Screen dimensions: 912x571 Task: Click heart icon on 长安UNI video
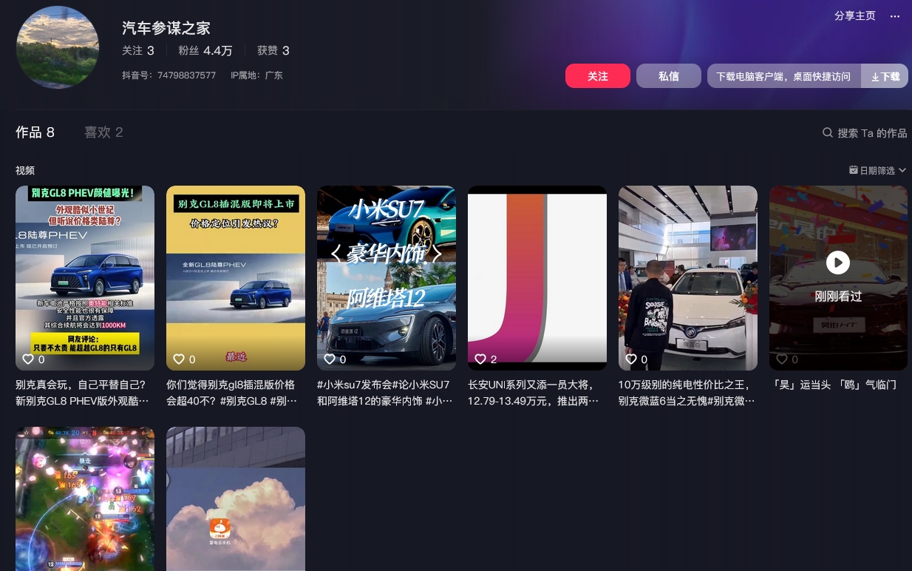point(480,359)
